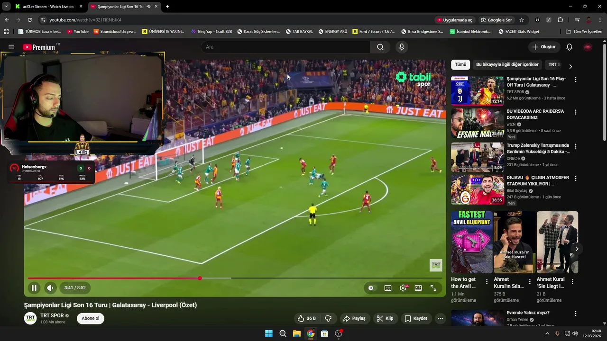Open options for Play-Off Turu video
607x341 pixels.
[x=576, y=80]
